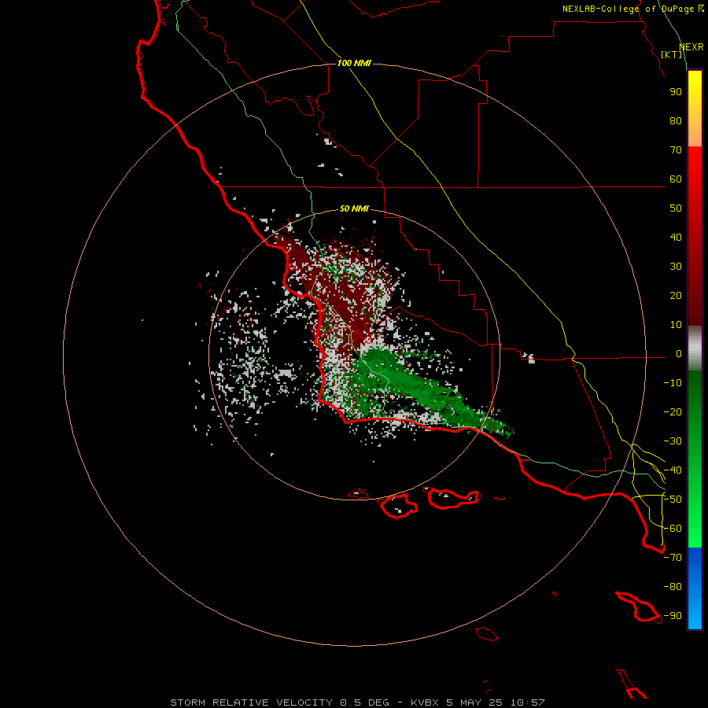708x708 pixels.
Task: Click the "KVBX" radar site identifier
Action: click(425, 702)
